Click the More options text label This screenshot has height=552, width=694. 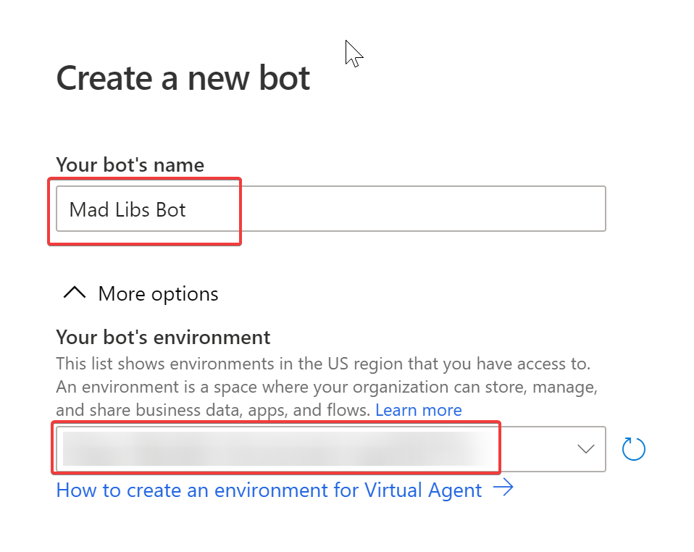[158, 293]
